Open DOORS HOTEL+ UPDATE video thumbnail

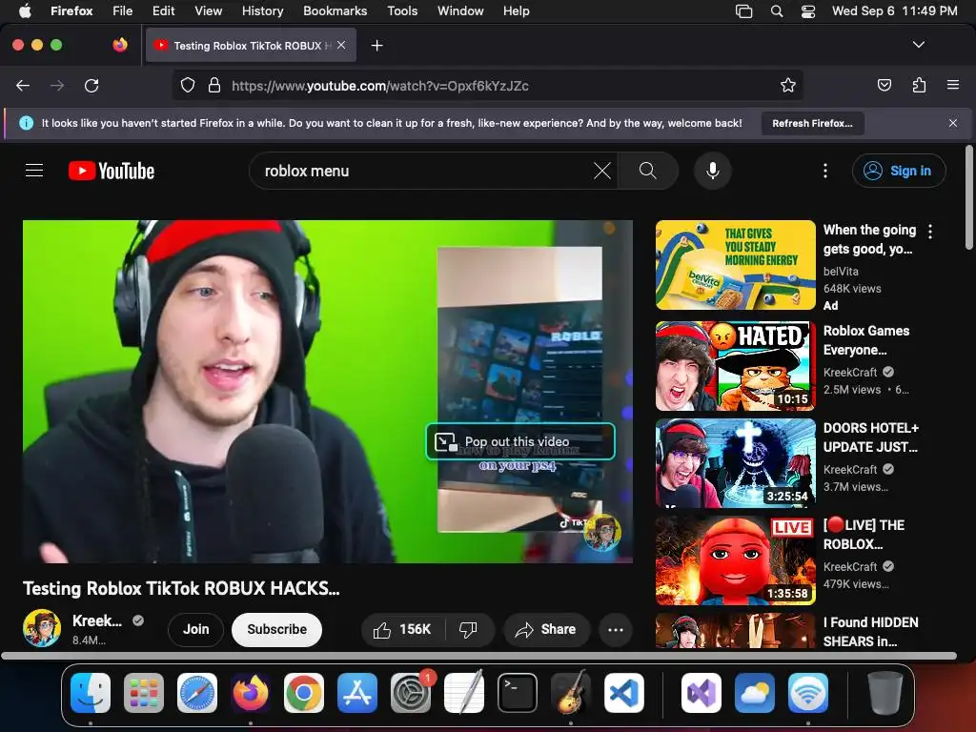[x=735, y=463]
